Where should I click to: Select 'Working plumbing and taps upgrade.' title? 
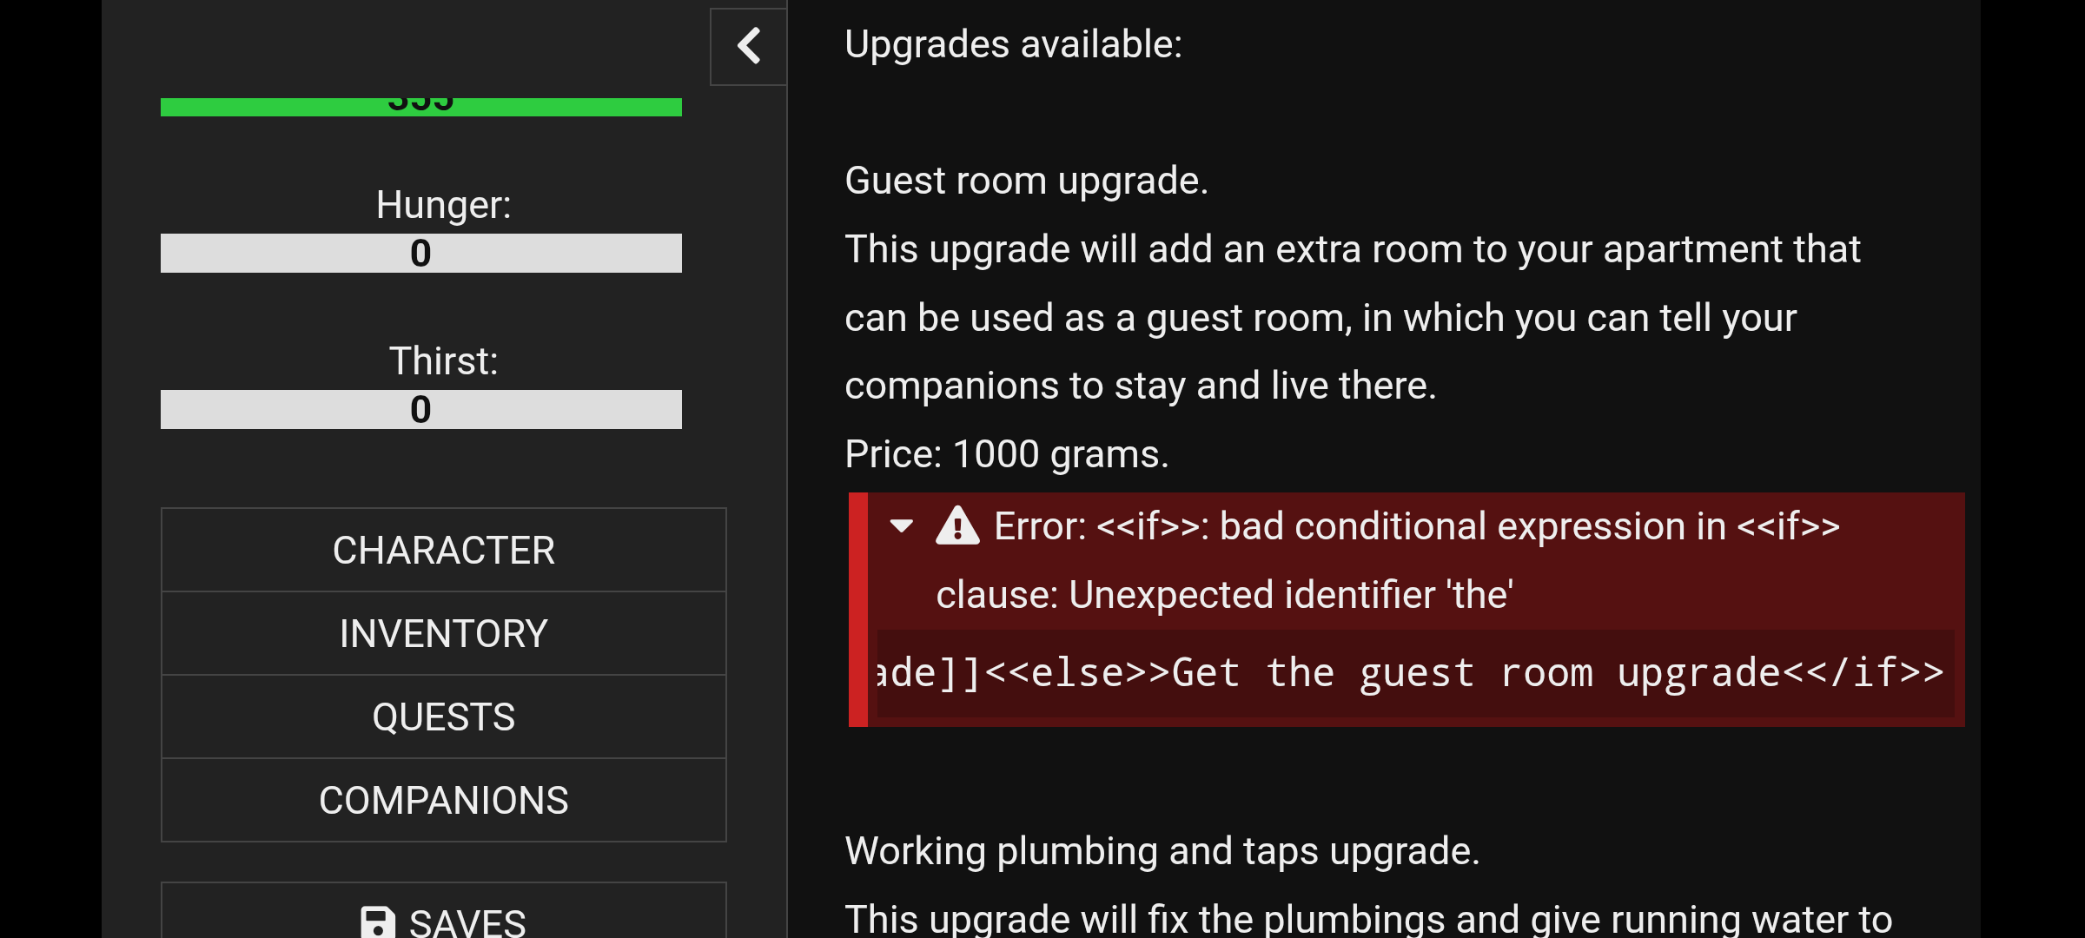pos(1162,851)
